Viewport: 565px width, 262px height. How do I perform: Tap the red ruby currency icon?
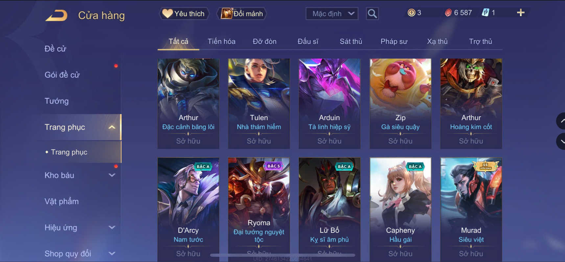pos(448,13)
